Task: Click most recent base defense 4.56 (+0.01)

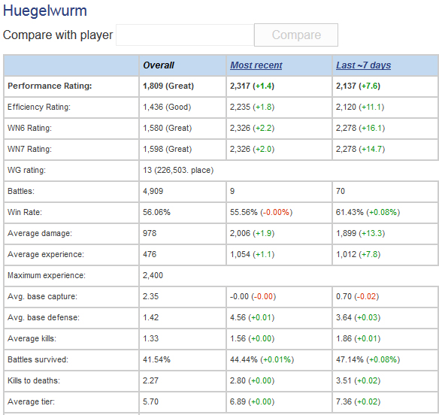Action: (252, 317)
